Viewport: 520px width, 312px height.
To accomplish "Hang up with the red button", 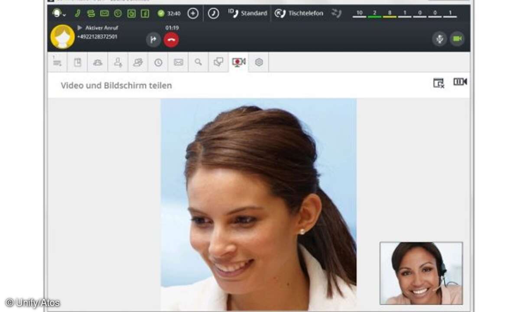I will (172, 40).
